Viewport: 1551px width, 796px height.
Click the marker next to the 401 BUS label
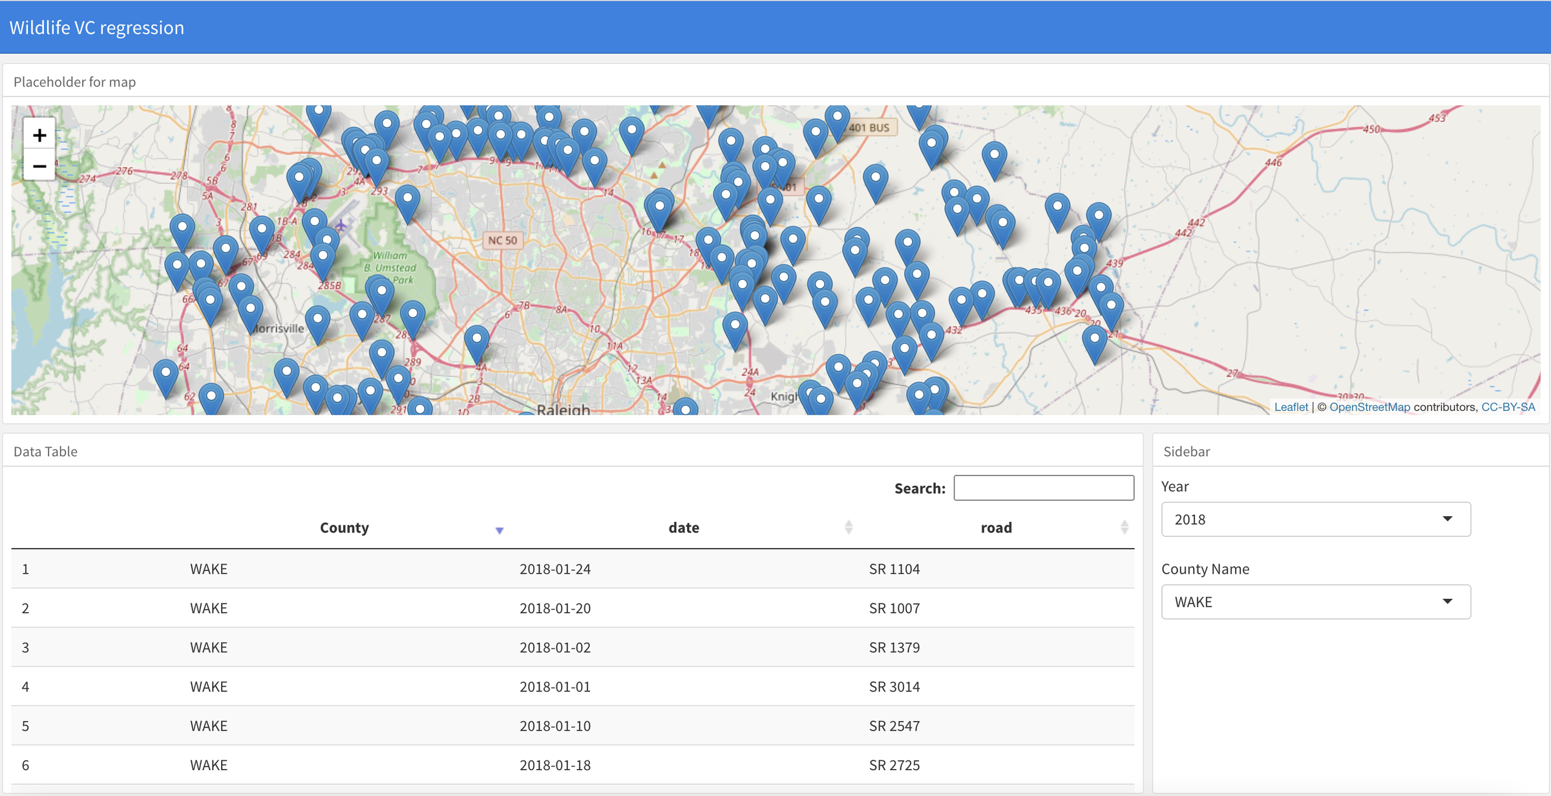click(x=838, y=121)
